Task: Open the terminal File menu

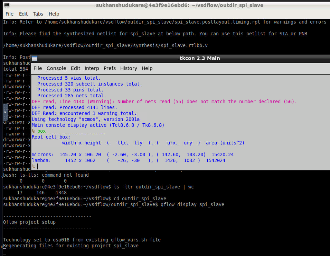Action: pyautogui.click(x=9, y=14)
